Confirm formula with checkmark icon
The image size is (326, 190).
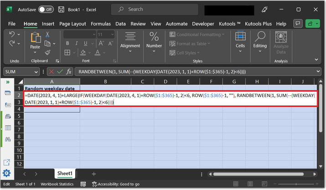[60, 72]
